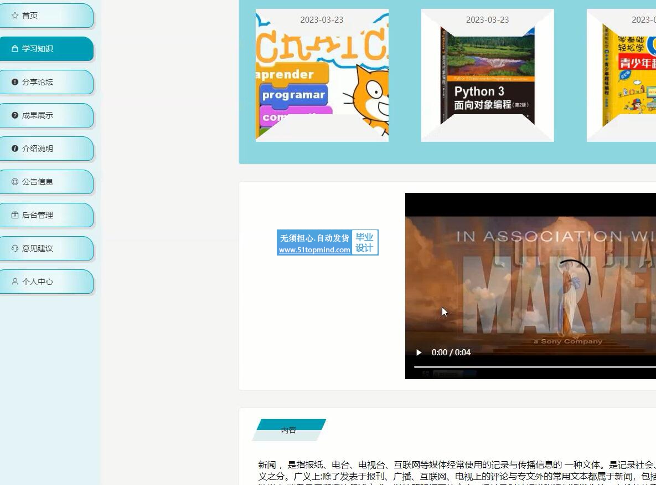656x485 pixels.
Task: Click the user icon beside 个人中心
Action: tap(15, 282)
